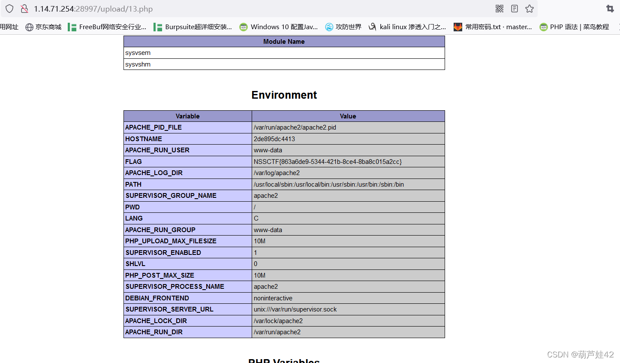Click the noninteractive value cell
Image resolution: width=620 pixels, height=363 pixels.
(x=348, y=298)
